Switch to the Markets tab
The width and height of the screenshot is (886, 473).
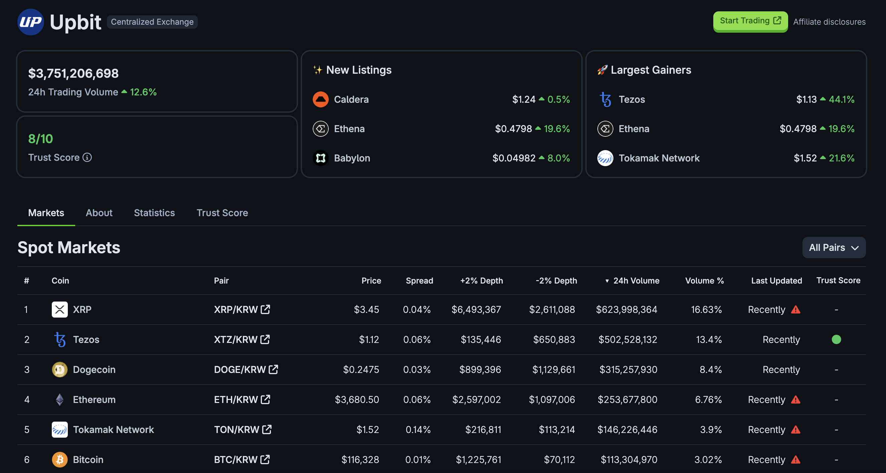[x=46, y=212]
